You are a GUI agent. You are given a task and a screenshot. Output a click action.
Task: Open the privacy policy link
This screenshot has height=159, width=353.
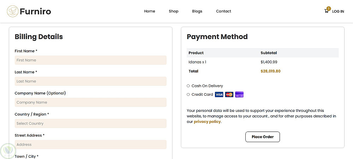pyautogui.click(x=207, y=122)
